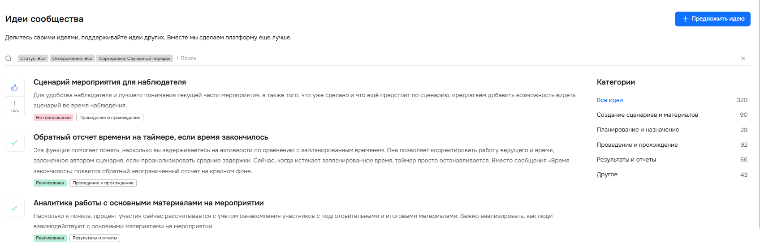Select "Планирование и назначение" category
The width and height of the screenshot is (760, 247).
[x=638, y=130]
